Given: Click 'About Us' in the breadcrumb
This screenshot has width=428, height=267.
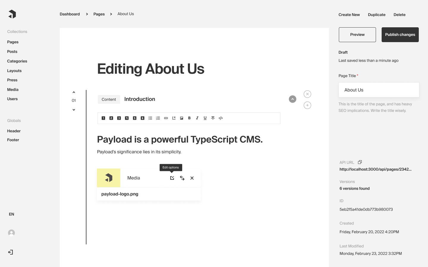Looking at the screenshot, I should click(x=126, y=14).
